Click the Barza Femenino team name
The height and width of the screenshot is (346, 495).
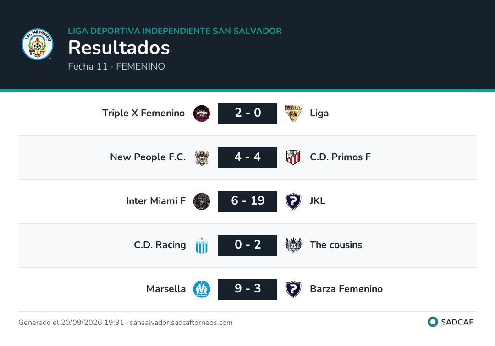coord(346,289)
